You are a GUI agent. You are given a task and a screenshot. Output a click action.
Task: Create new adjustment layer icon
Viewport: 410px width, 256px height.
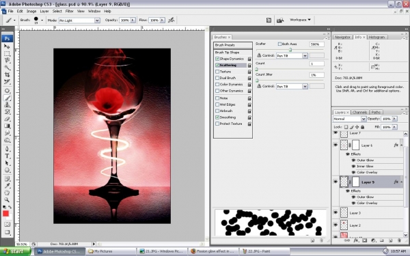pyautogui.click(x=373, y=240)
